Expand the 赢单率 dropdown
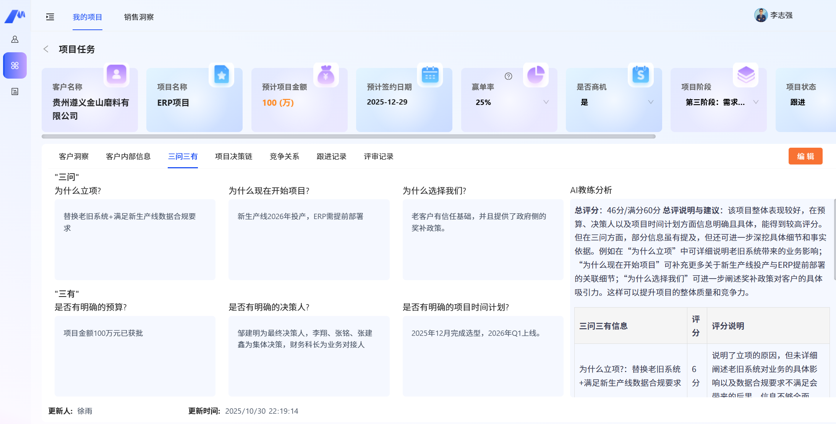Screen dimensions: 836x424 [x=546, y=102]
